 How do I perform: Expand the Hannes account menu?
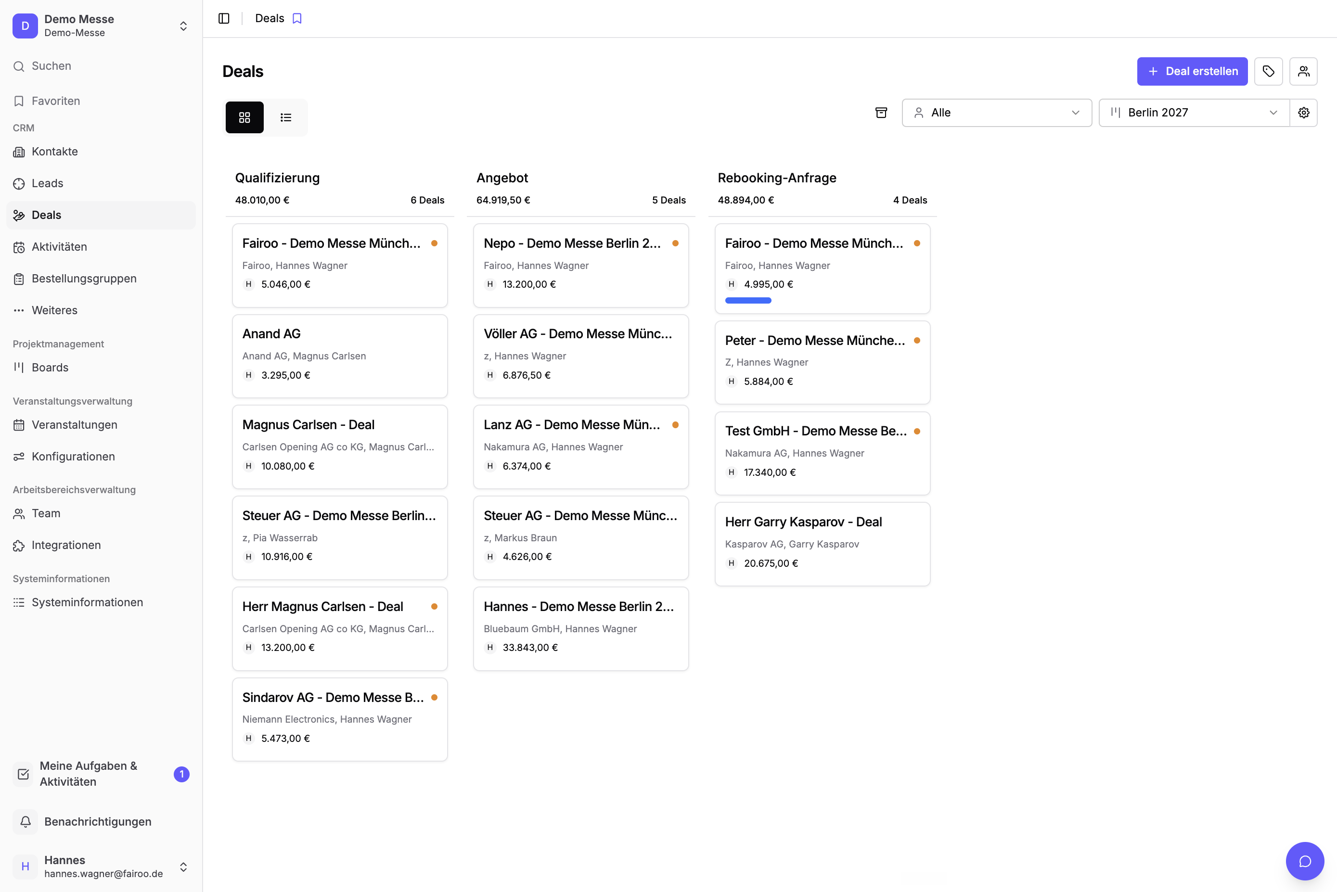tap(101, 867)
